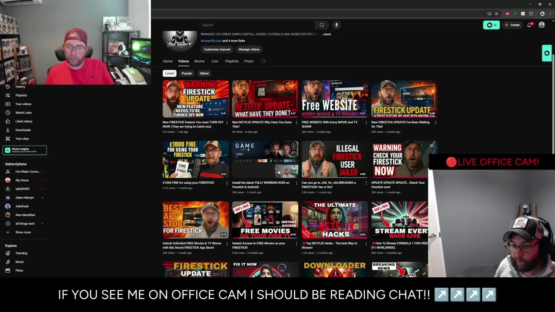Open the £1000 fine Firestick thumbnail

tap(196, 159)
